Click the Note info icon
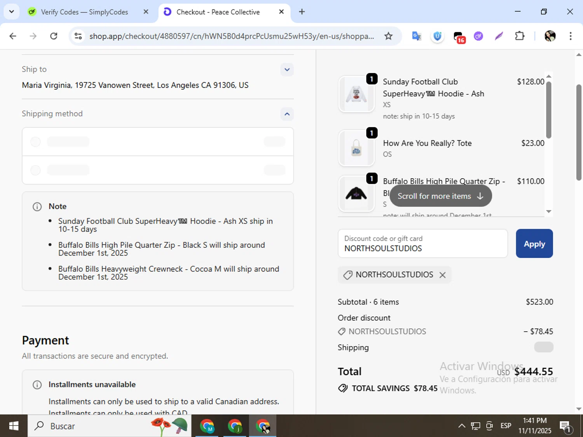The image size is (583, 437). 37,207
